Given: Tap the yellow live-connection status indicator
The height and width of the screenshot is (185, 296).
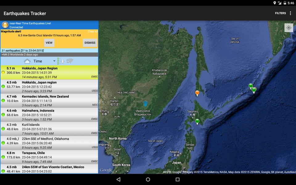Looking at the screenshot, I should coord(5,25).
